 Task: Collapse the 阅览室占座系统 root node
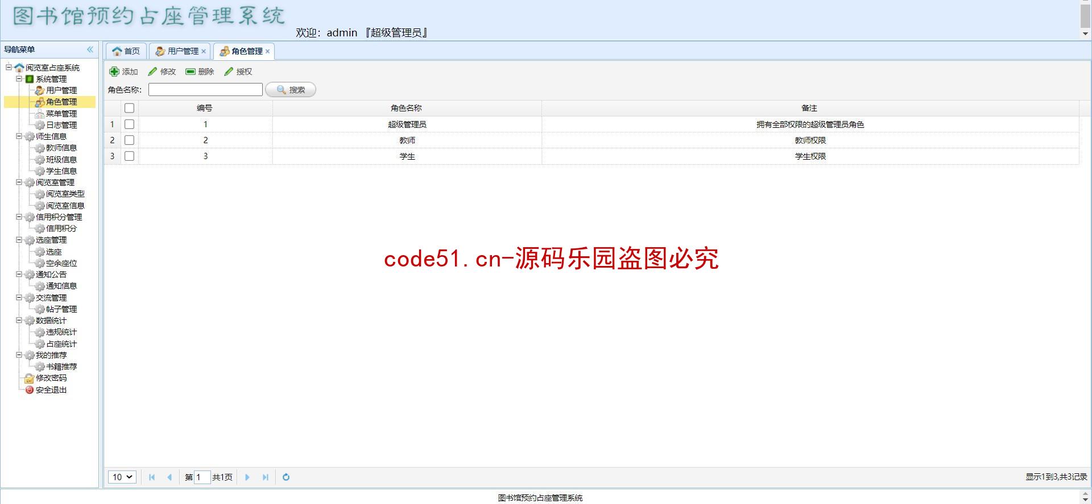pos(9,67)
